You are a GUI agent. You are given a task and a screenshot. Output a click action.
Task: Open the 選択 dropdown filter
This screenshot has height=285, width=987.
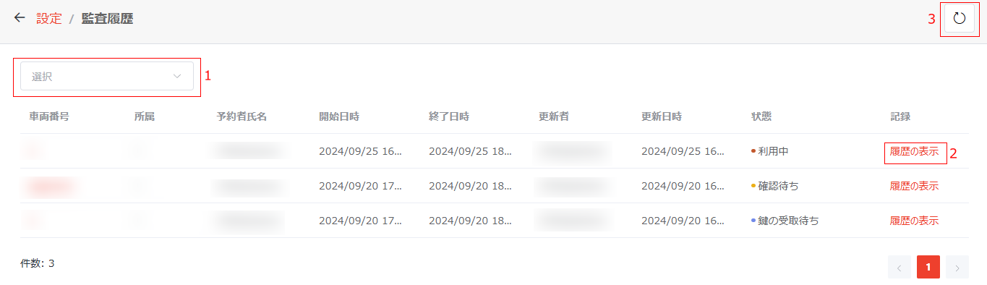(107, 76)
